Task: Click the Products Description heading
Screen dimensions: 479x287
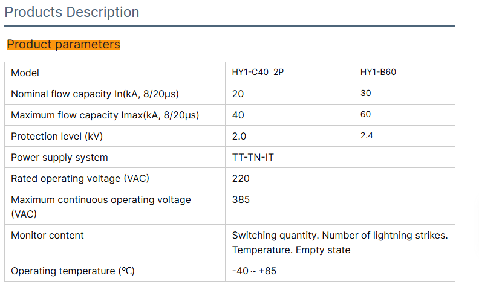Action: [x=72, y=12]
